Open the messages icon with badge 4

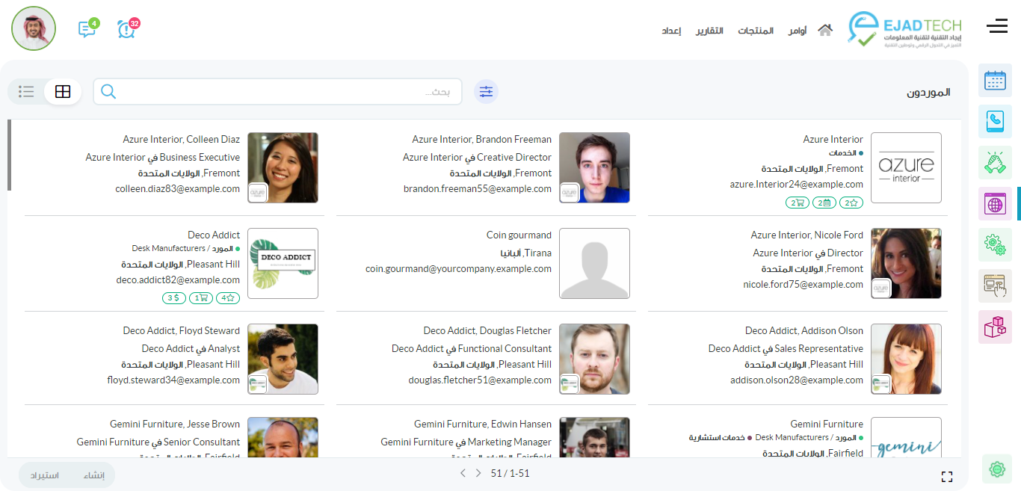click(x=87, y=29)
